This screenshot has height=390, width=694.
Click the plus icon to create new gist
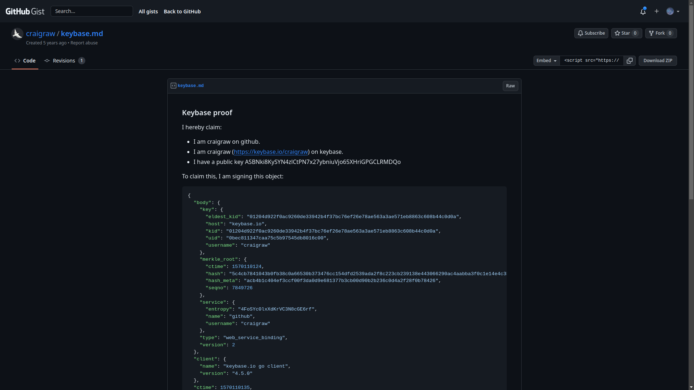656,11
